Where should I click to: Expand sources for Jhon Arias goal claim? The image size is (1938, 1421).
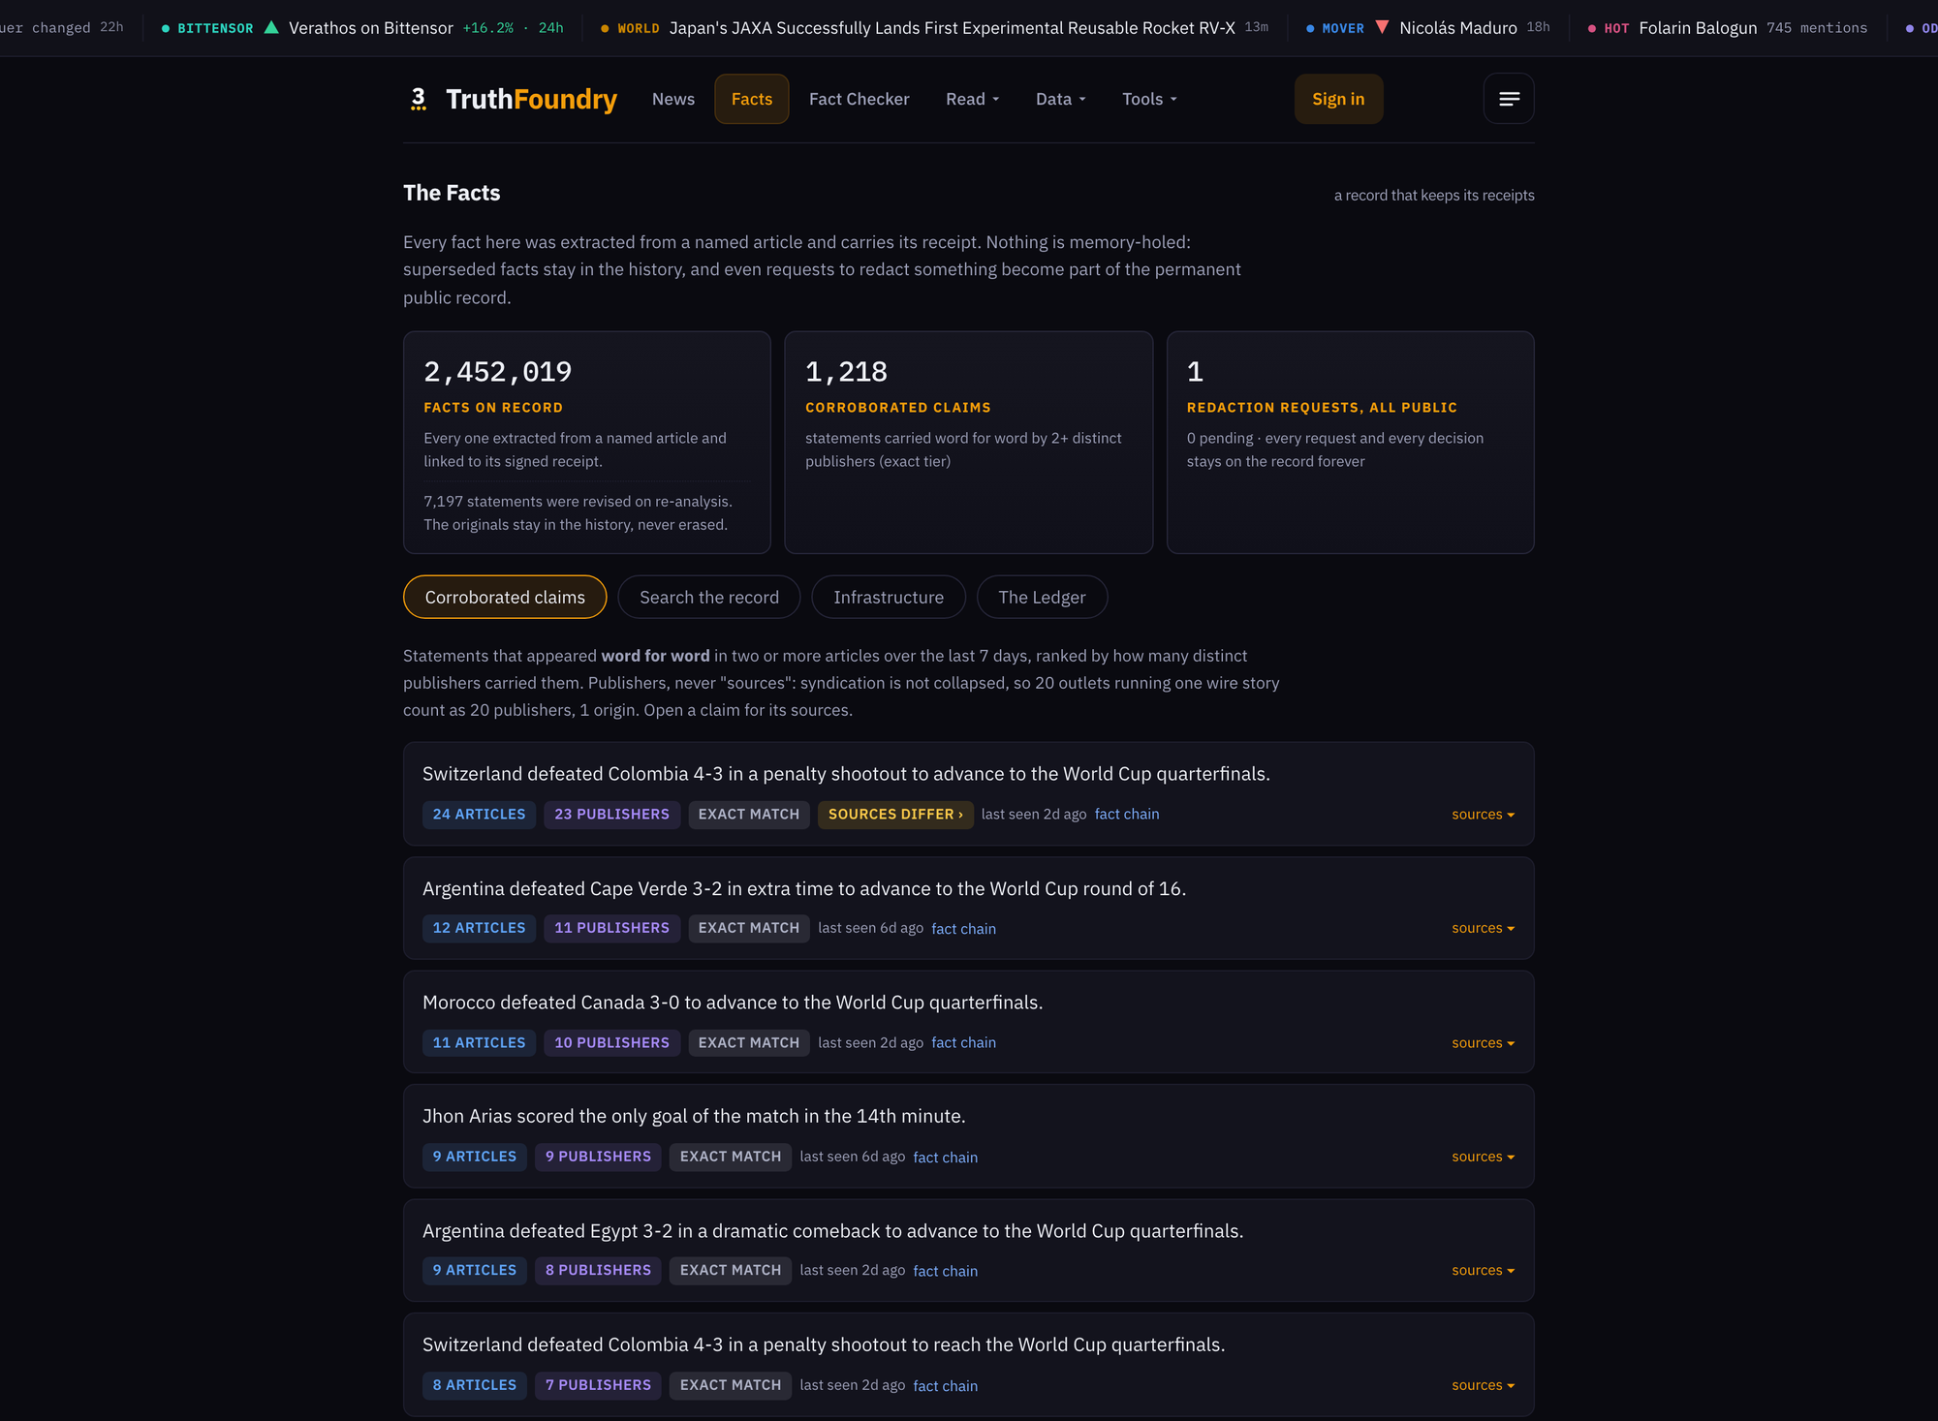(1483, 1157)
